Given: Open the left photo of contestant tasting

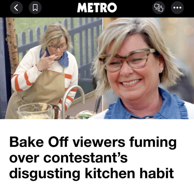Looking at the screenshot, I should [x=51, y=68].
